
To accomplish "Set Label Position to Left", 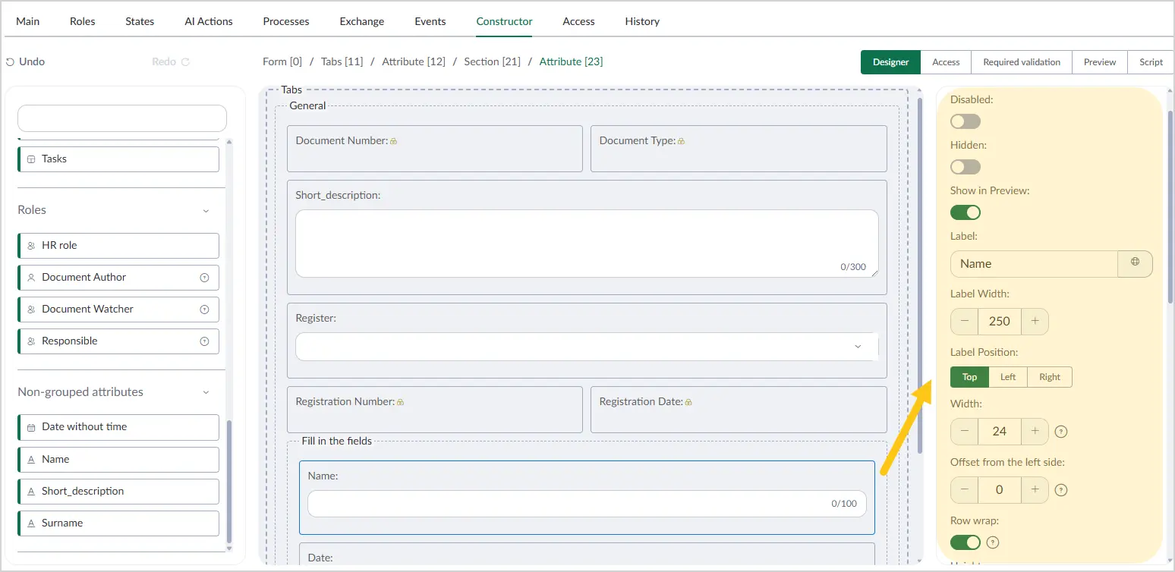I will (x=1008, y=377).
